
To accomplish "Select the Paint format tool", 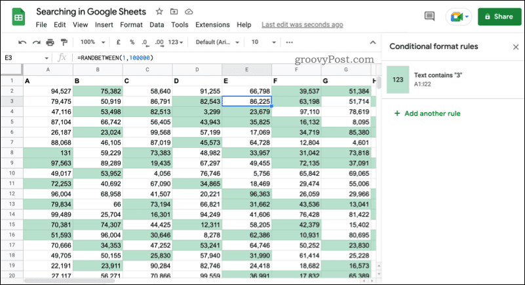I will coord(64,42).
